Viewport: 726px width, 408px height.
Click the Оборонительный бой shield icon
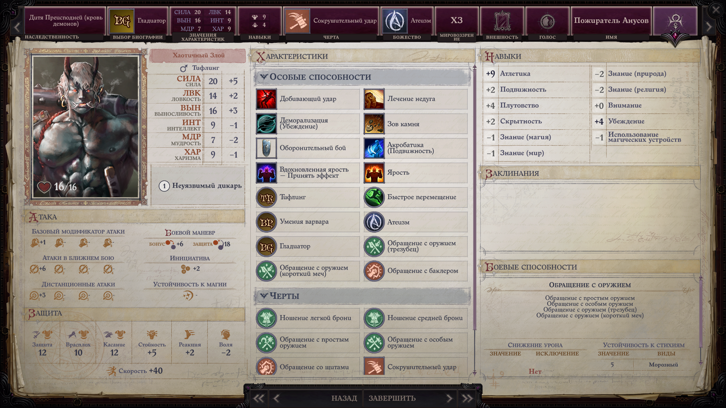(x=266, y=148)
